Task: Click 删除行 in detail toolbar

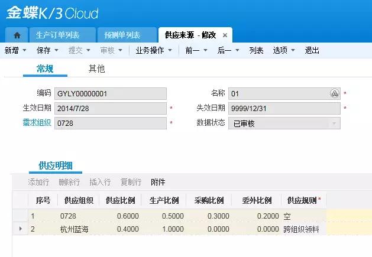Action: click(69, 182)
